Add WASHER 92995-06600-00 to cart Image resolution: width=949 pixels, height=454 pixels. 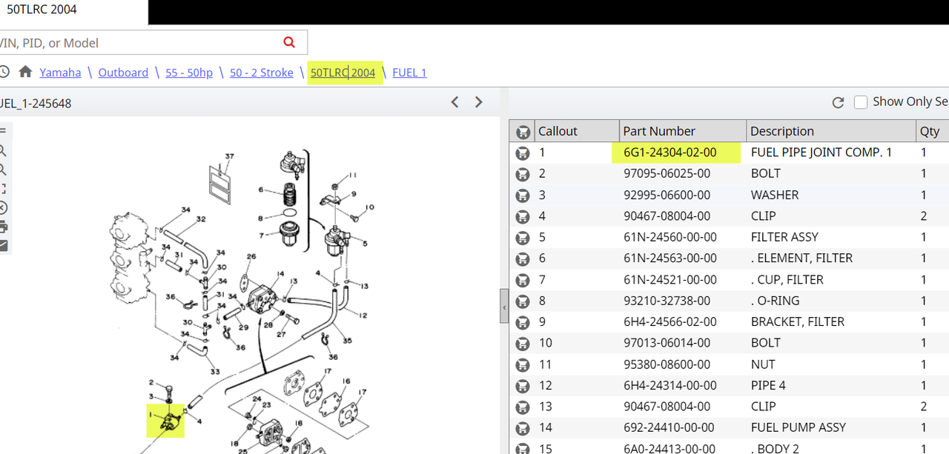point(523,195)
